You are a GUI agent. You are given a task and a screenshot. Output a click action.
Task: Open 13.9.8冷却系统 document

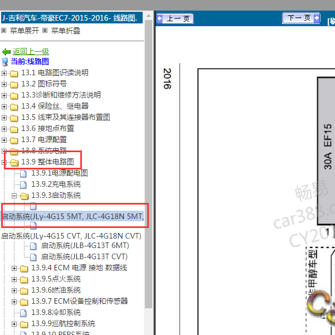coord(56,313)
